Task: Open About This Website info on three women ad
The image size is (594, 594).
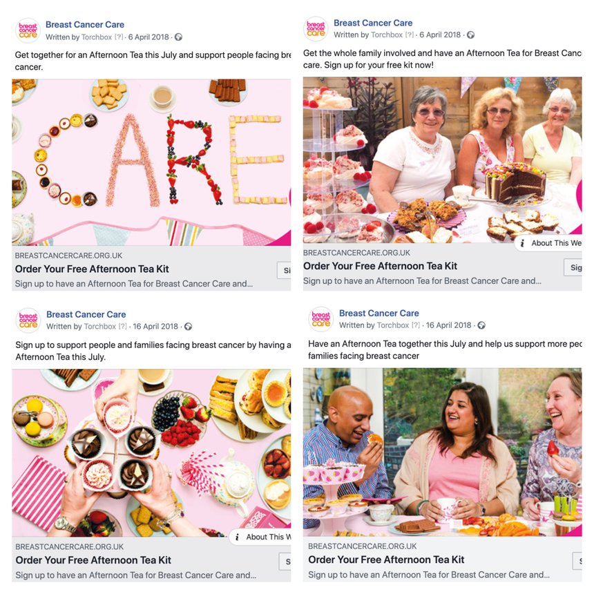Action: [x=548, y=243]
